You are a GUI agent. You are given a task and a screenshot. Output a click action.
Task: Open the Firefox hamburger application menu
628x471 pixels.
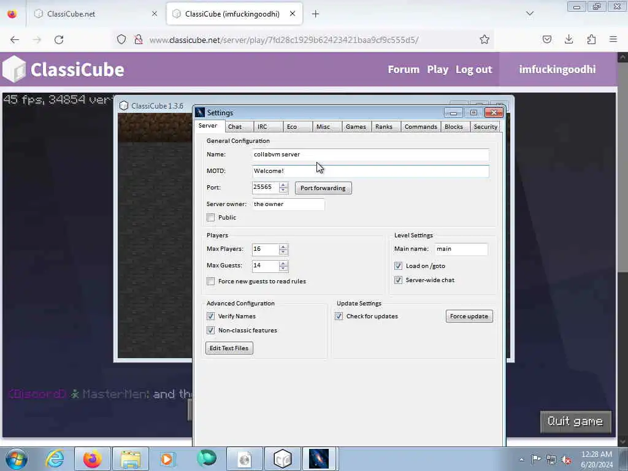(x=613, y=39)
